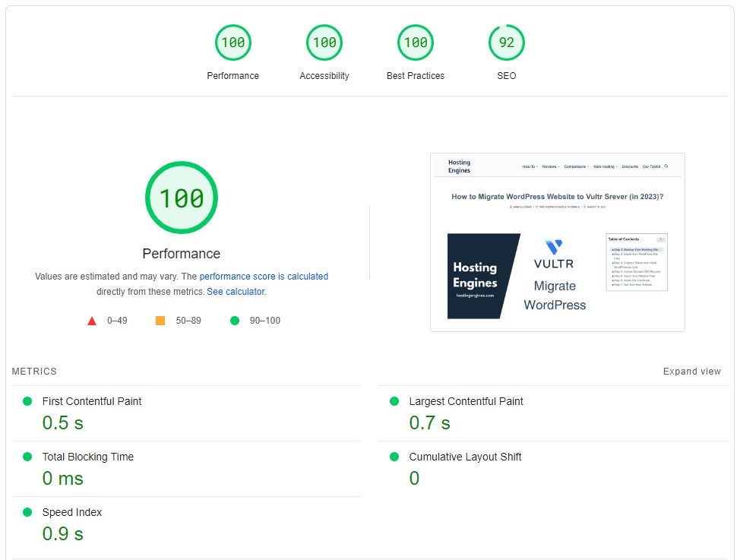Jump to the SEO score gauge
This screenshot has height=560, width=740.
[x=507, y=43]
